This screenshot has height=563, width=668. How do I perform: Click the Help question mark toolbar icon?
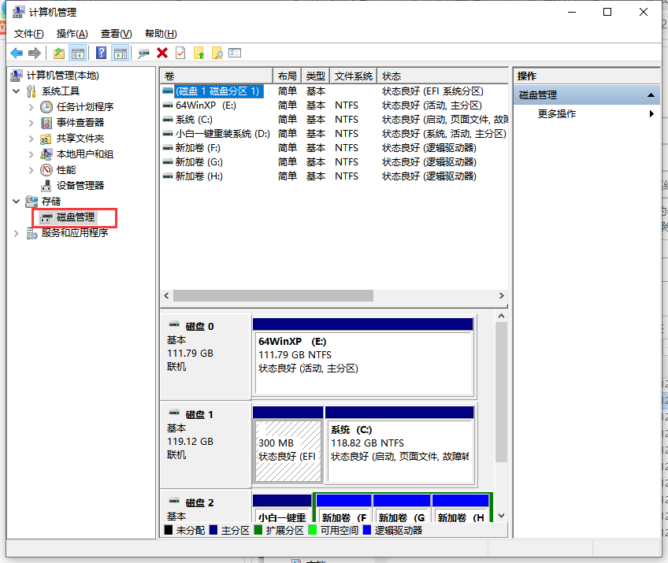101,53
